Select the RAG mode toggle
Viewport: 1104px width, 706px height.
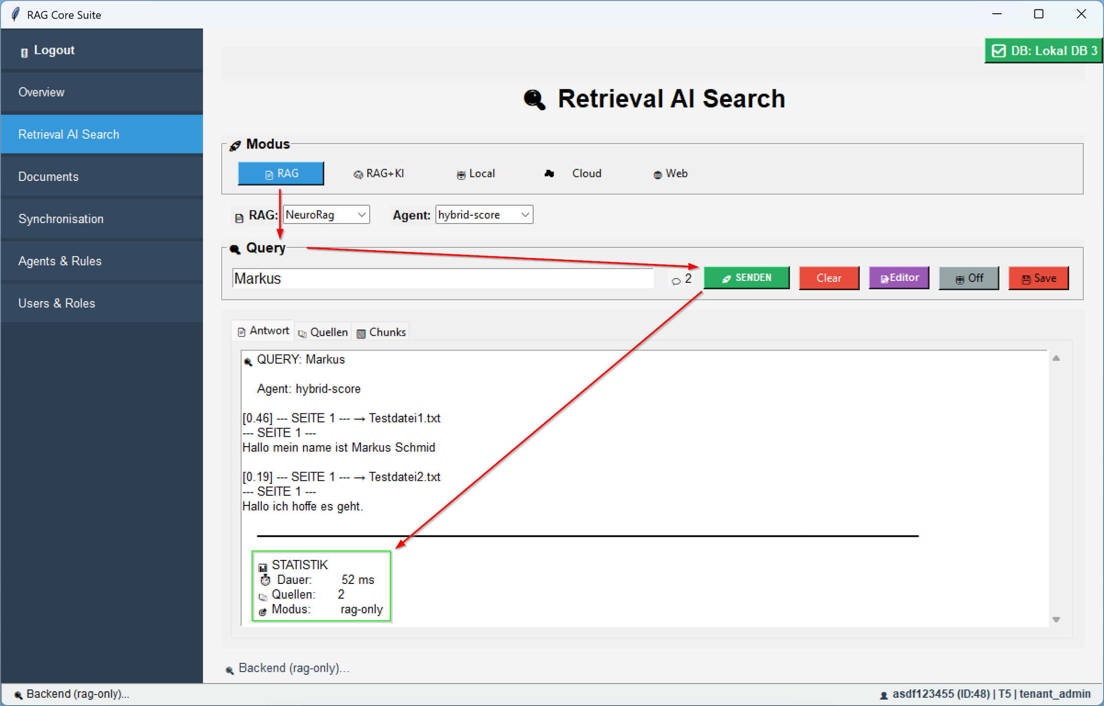point(281,174)
